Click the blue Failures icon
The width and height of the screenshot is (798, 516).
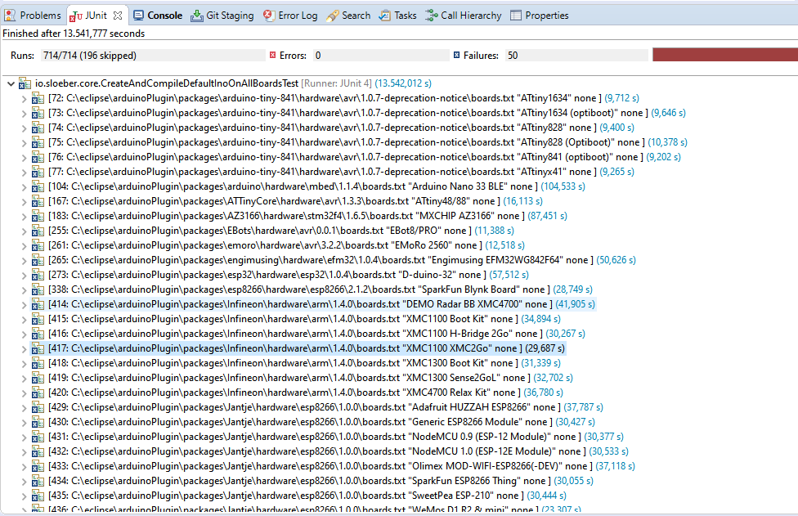pos(456,55)
